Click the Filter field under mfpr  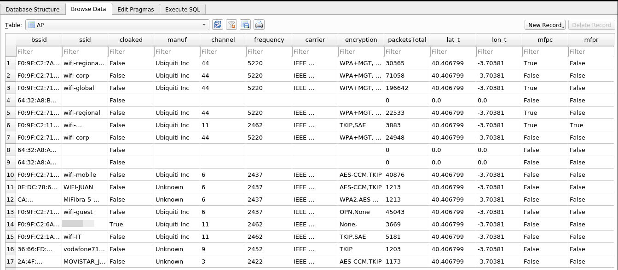(591, 51)
